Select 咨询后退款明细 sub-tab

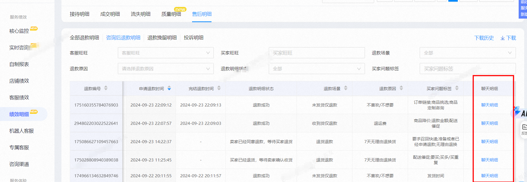click(123, 37)
